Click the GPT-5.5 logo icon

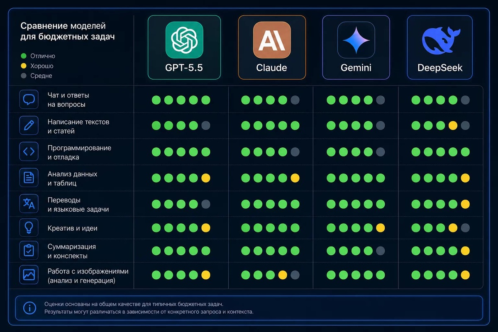point(184,40)
